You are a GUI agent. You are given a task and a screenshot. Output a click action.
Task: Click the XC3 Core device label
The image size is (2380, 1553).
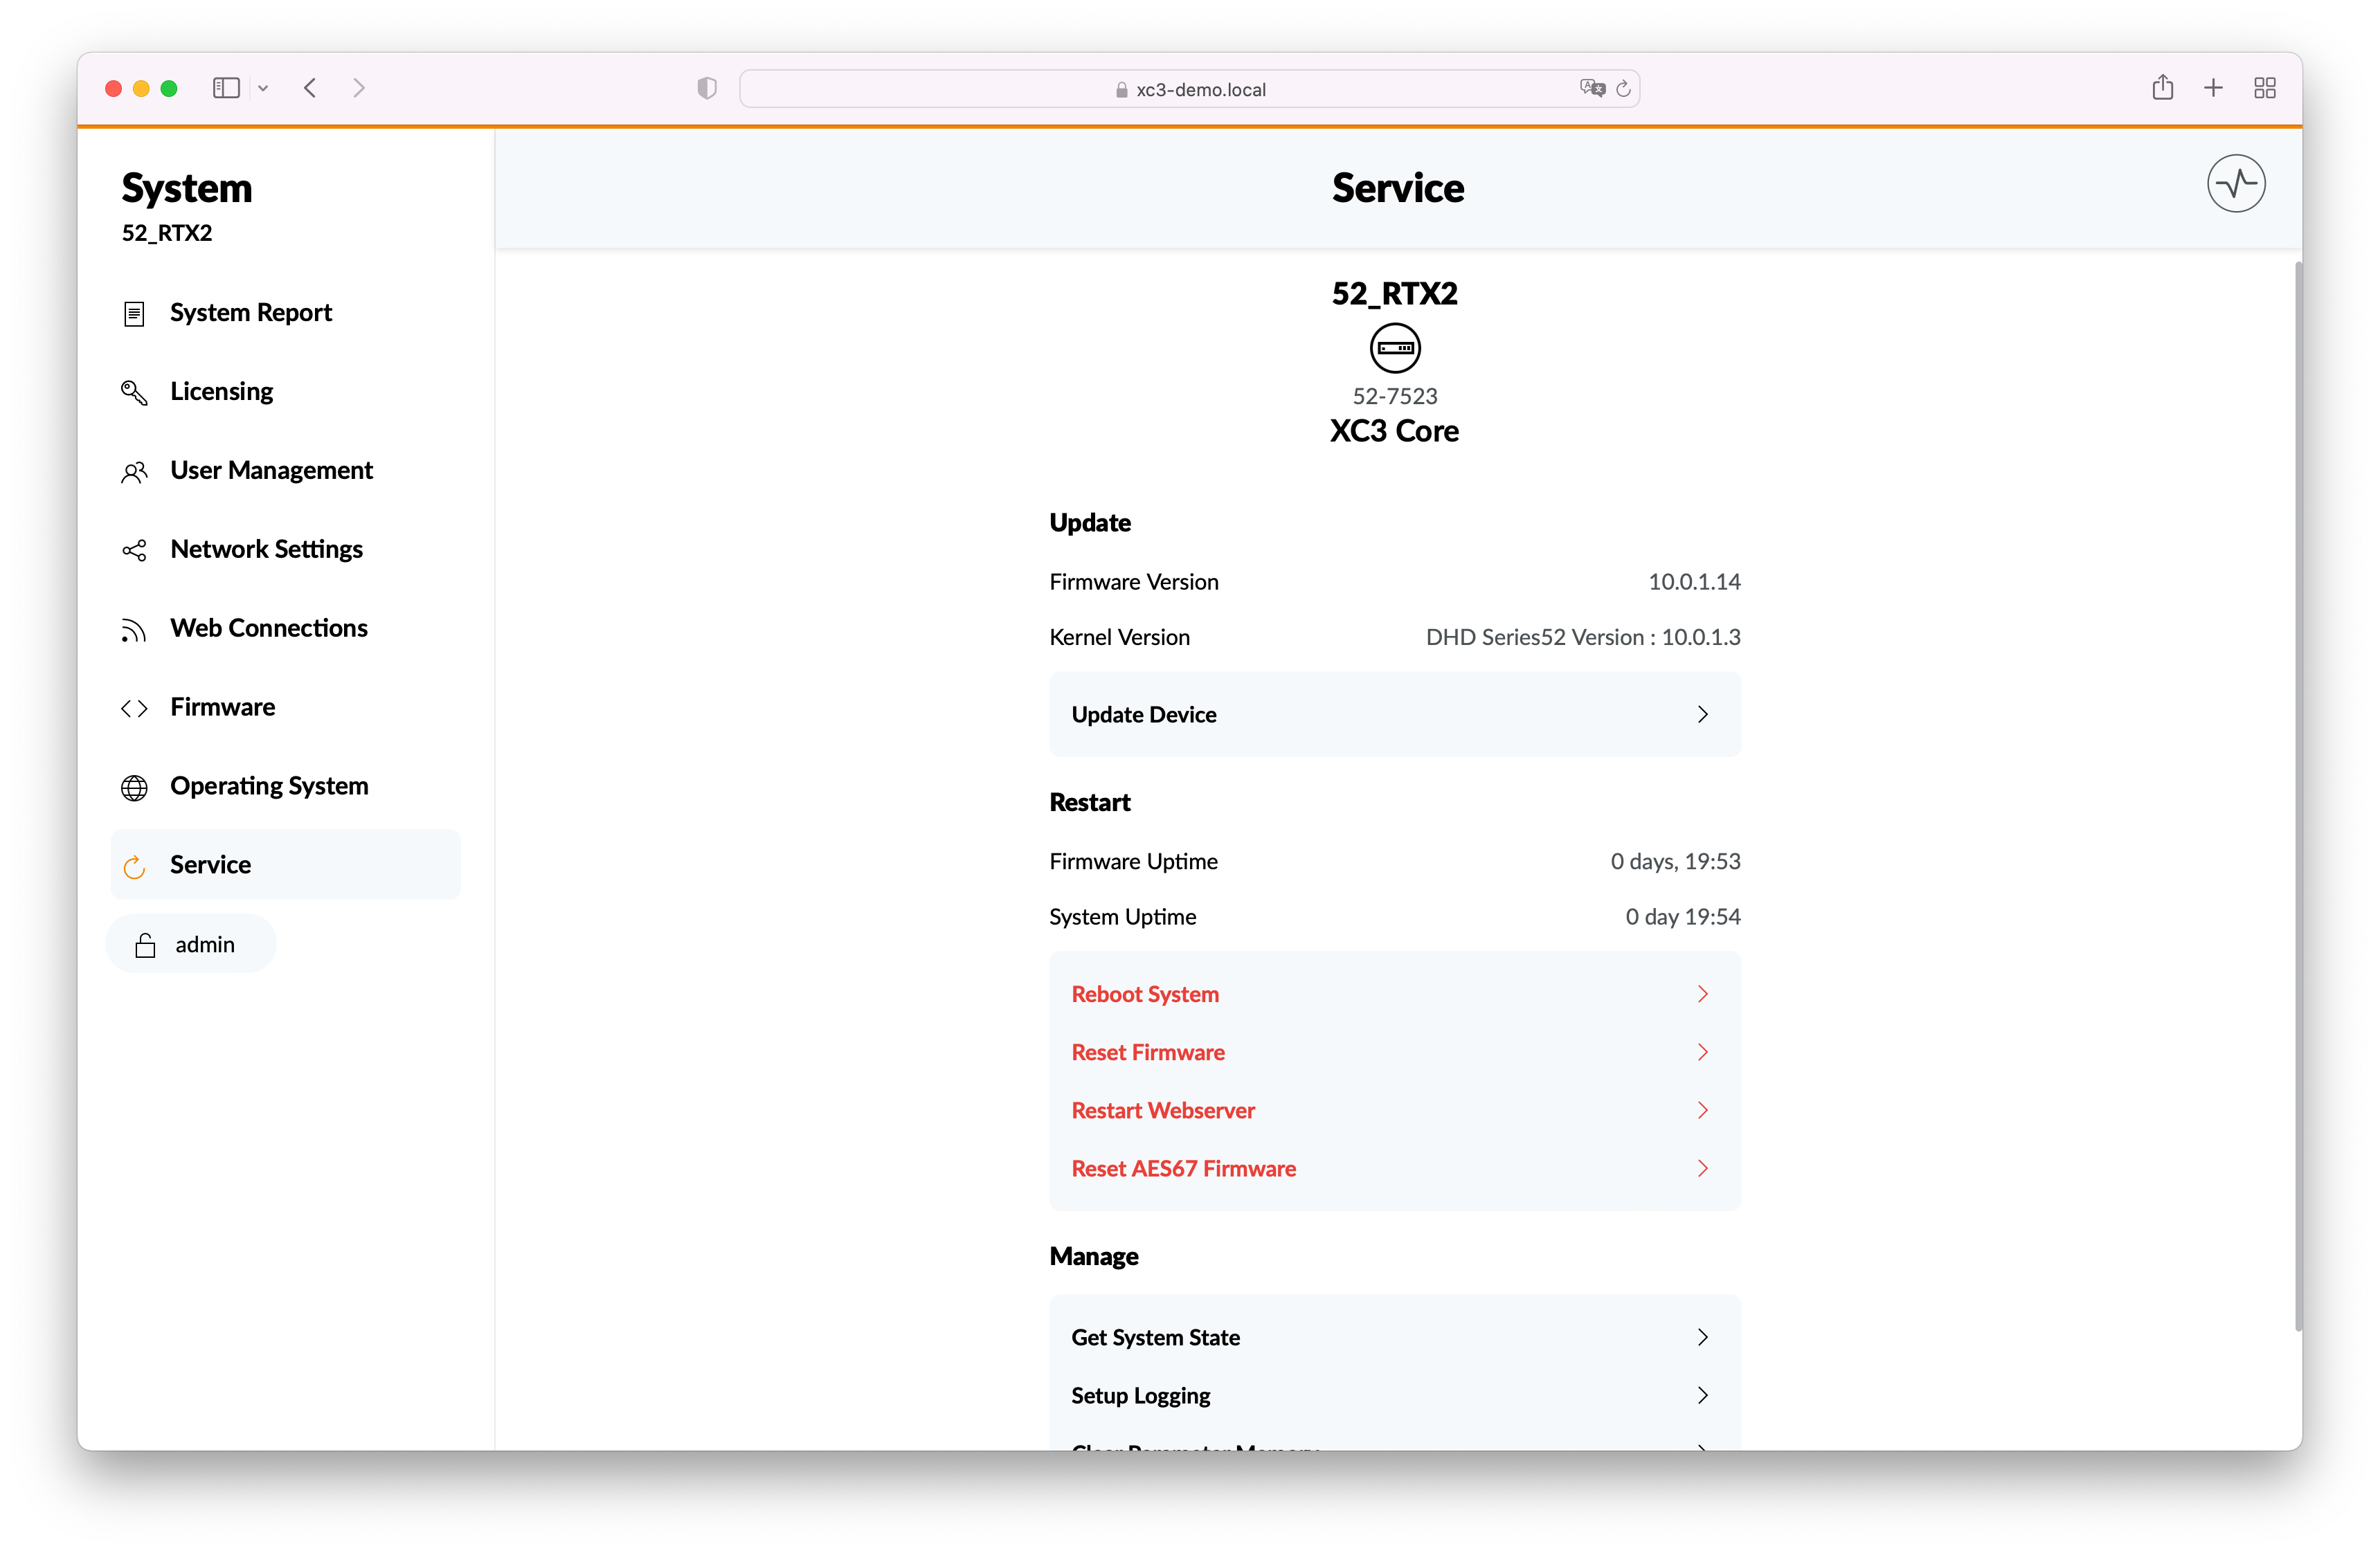click(1394, 431)
